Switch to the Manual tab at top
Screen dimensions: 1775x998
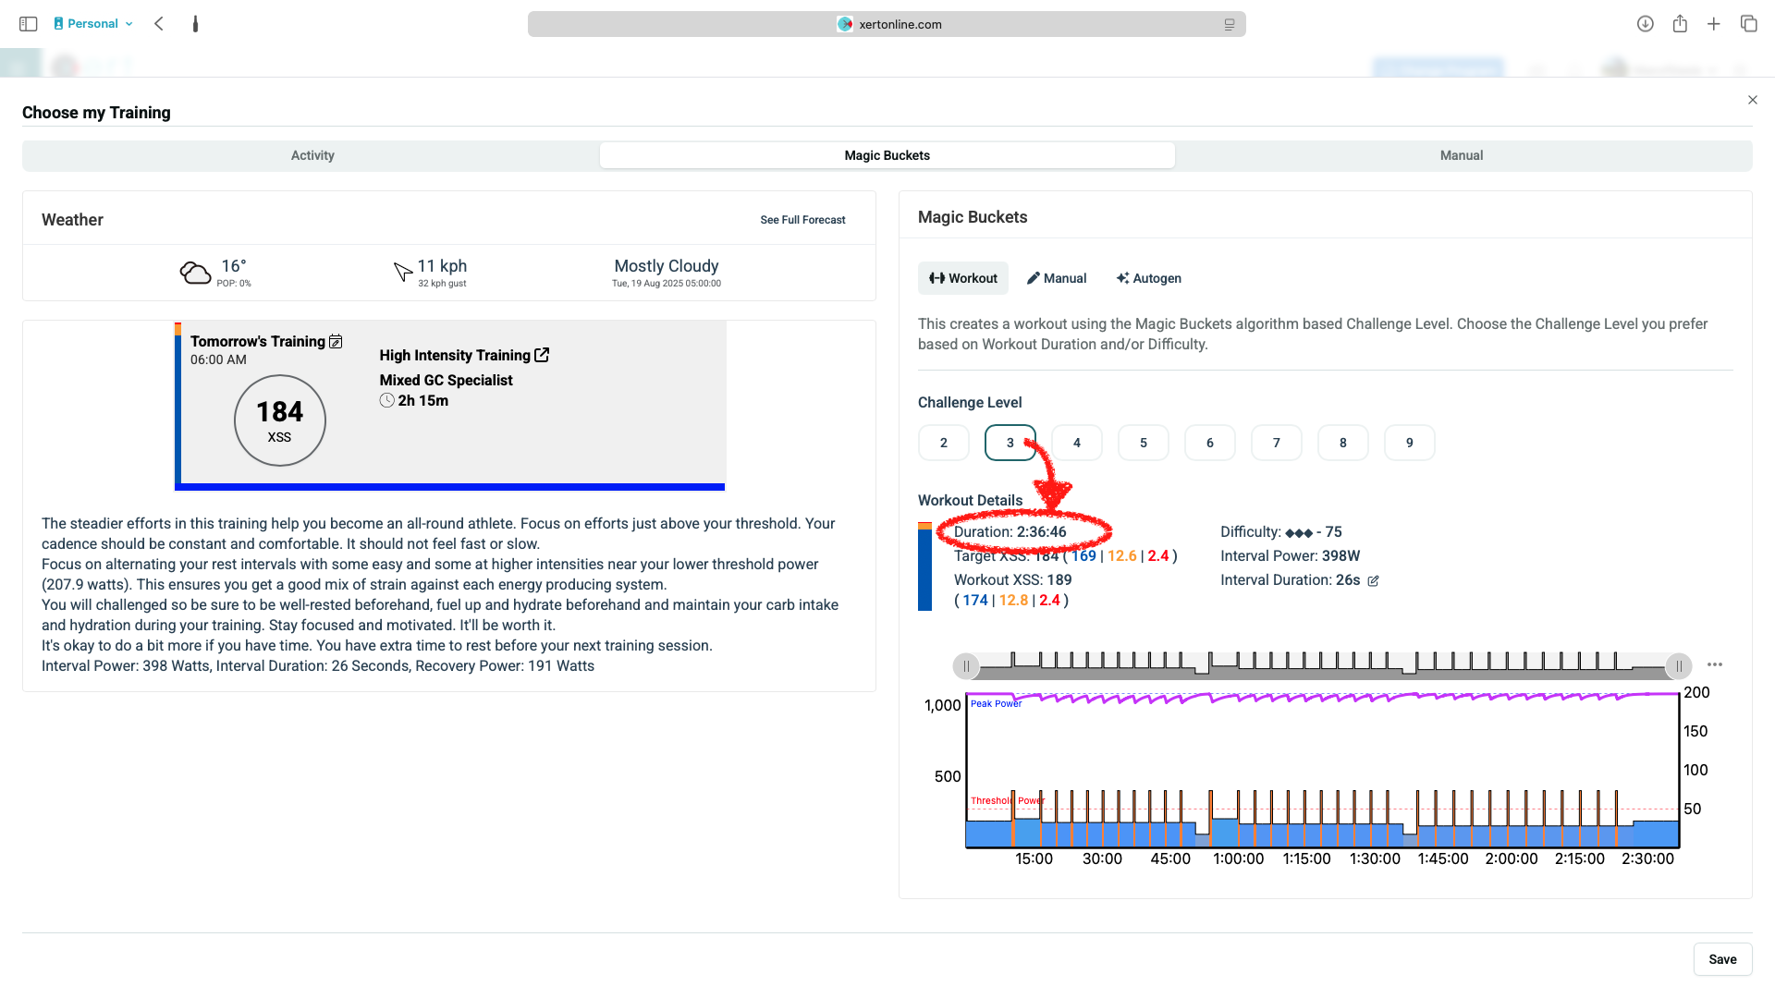click(1461, 155)
